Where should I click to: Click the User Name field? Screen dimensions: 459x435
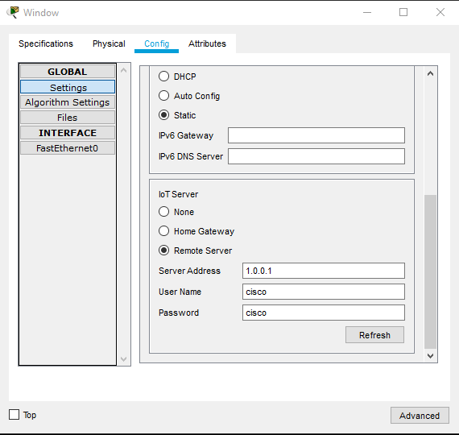(x=324, y=292)
